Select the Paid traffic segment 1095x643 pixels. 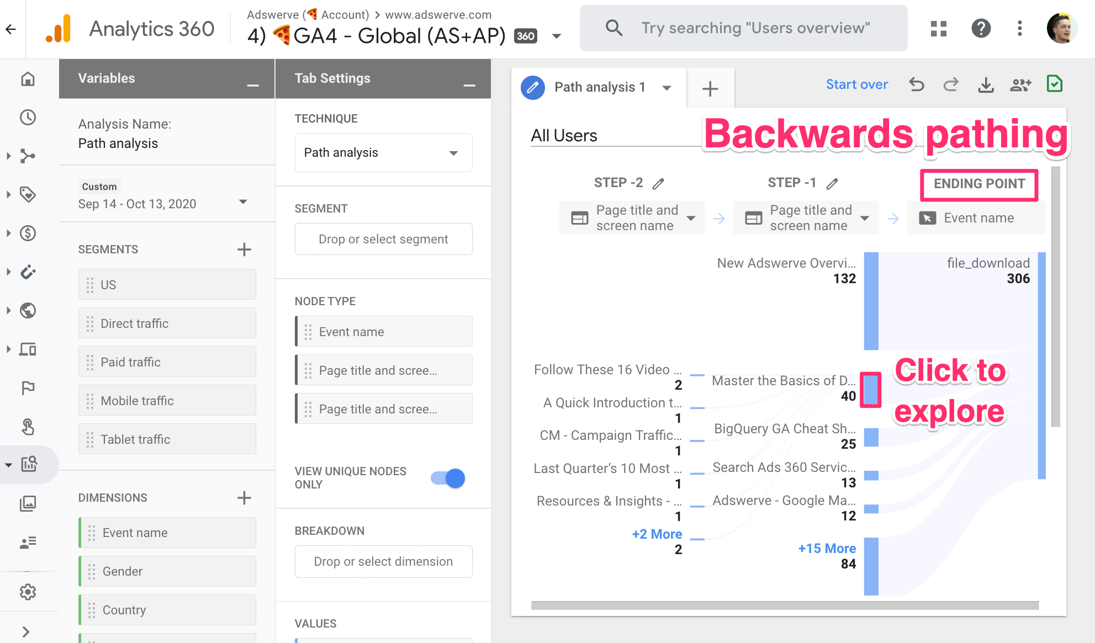pyautogui.click(x=167, y=362)
